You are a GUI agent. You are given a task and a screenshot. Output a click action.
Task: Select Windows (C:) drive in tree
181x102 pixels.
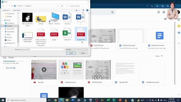click(x=11, y=43)
